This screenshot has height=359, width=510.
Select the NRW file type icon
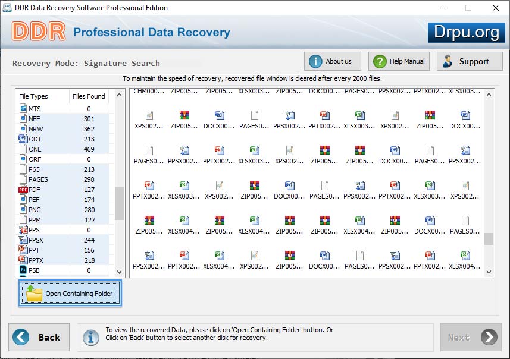tap(23, 128)
